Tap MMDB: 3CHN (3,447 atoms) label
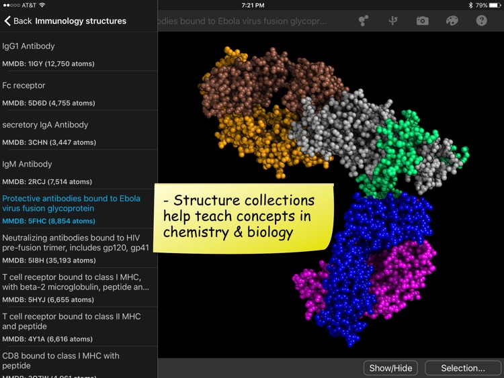Viewport: 504px width, 378px height. tap(49, 142)
